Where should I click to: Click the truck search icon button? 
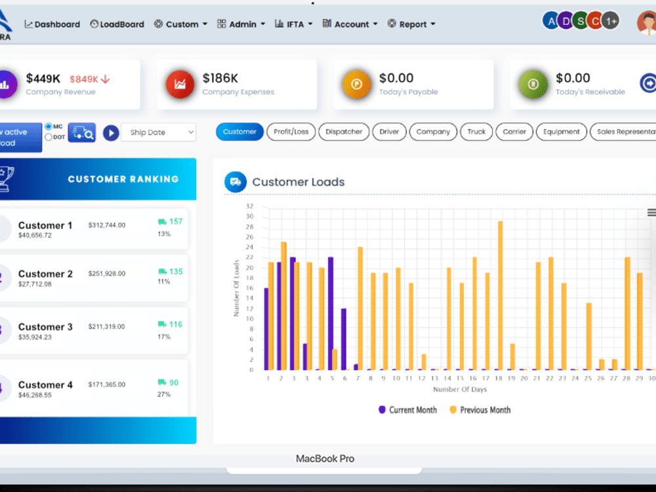[x=82, y=133]
